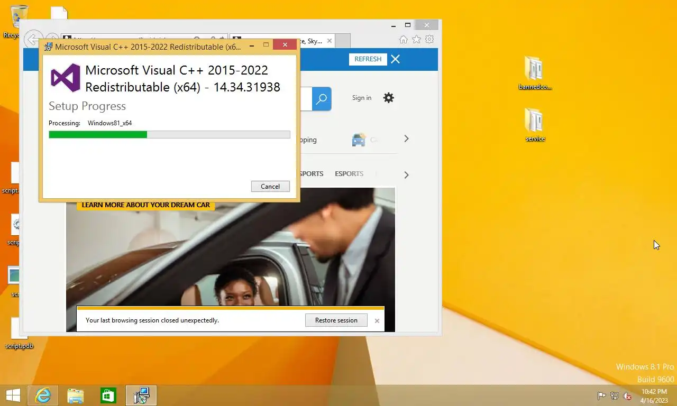
Task: Click the Restore session button
Action: 336,320
